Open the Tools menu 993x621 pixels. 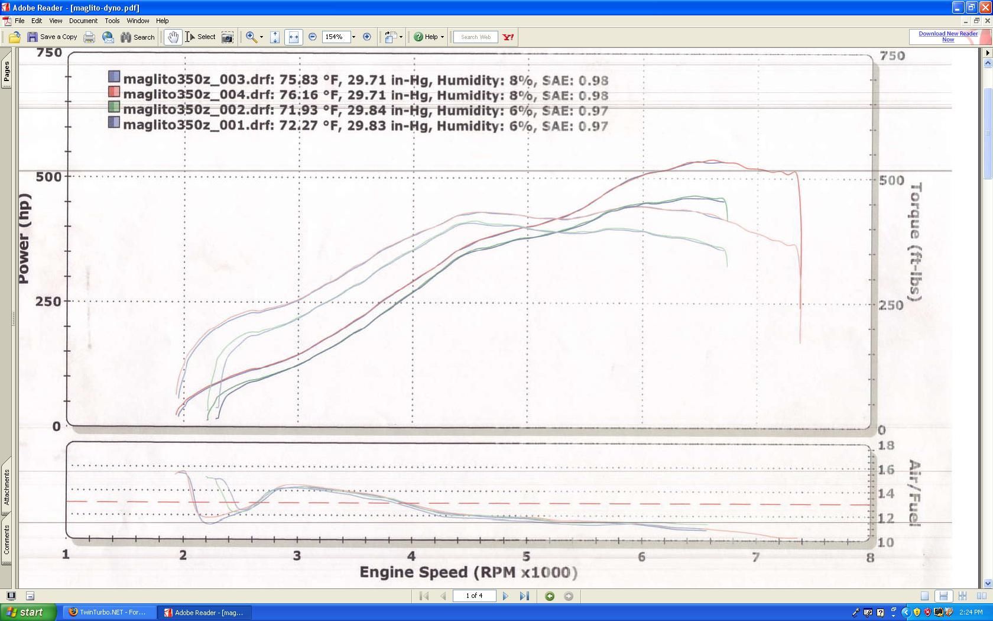pos(112,21)
